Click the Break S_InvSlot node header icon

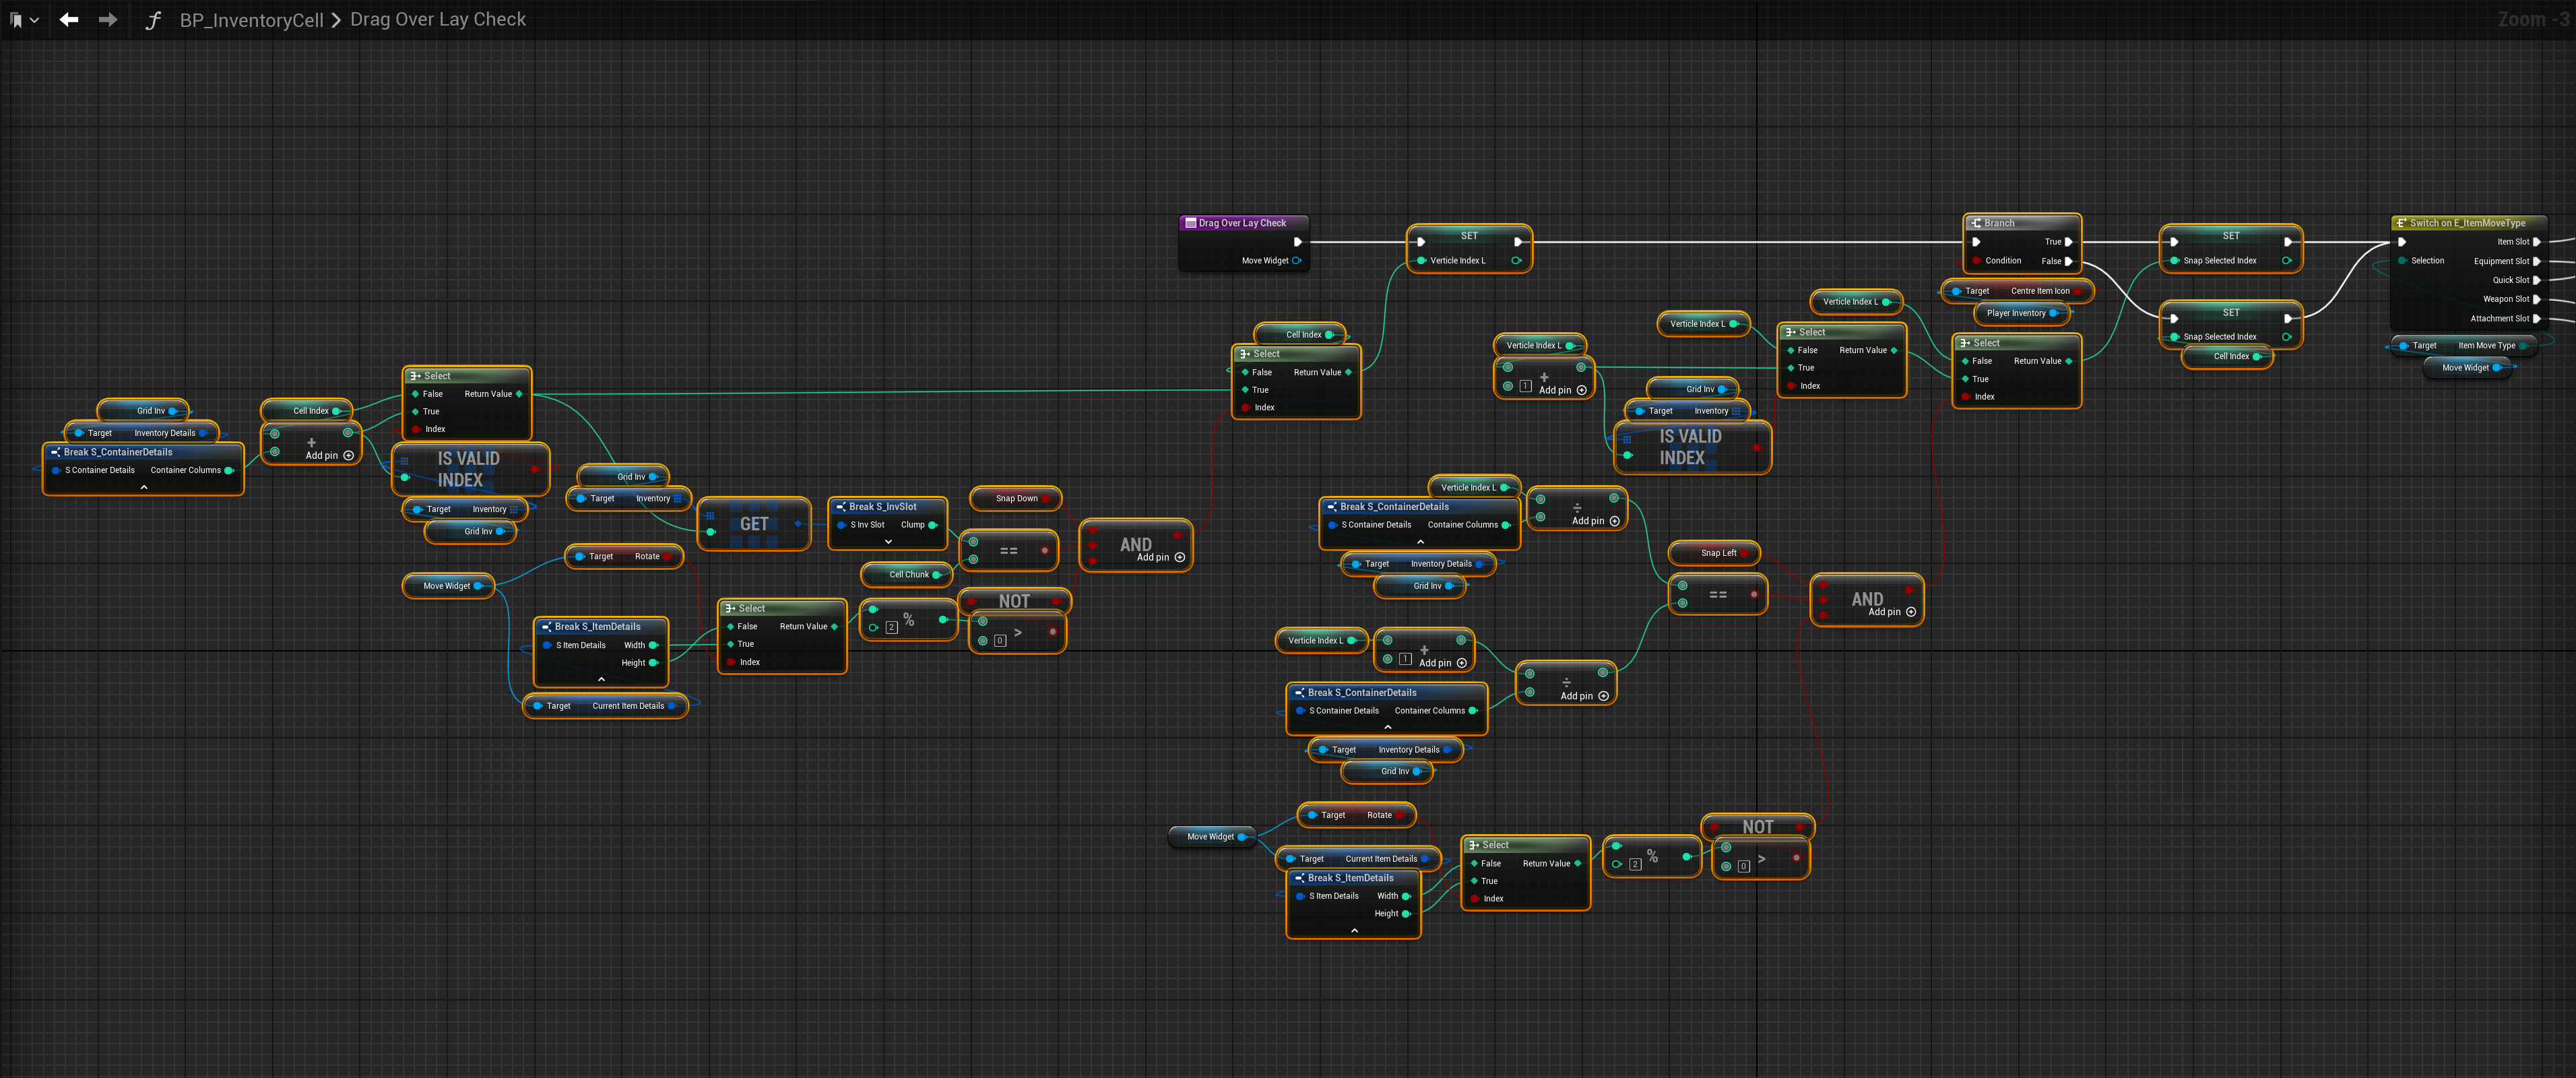pyautogui.click(x=841, y=507)
